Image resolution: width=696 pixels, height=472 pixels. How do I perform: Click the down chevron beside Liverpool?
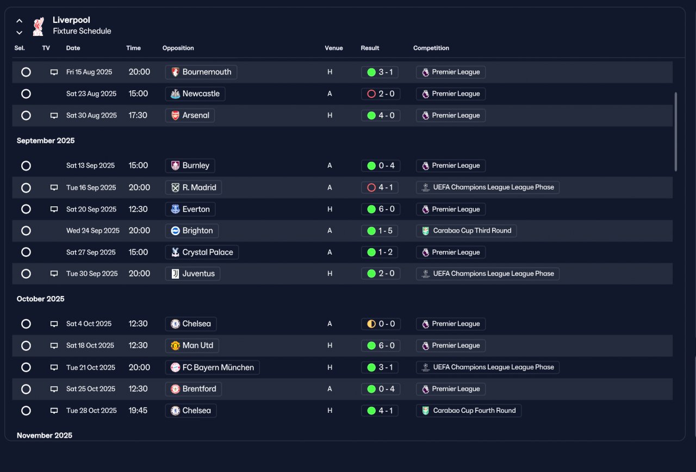tap(19, 32)
